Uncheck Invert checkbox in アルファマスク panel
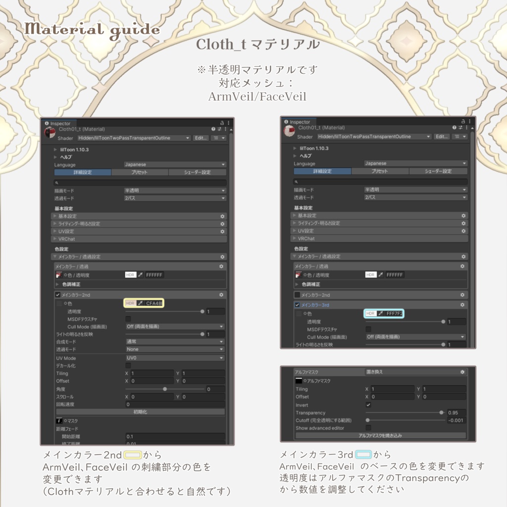The image size is (507, 507). (368, 405)
